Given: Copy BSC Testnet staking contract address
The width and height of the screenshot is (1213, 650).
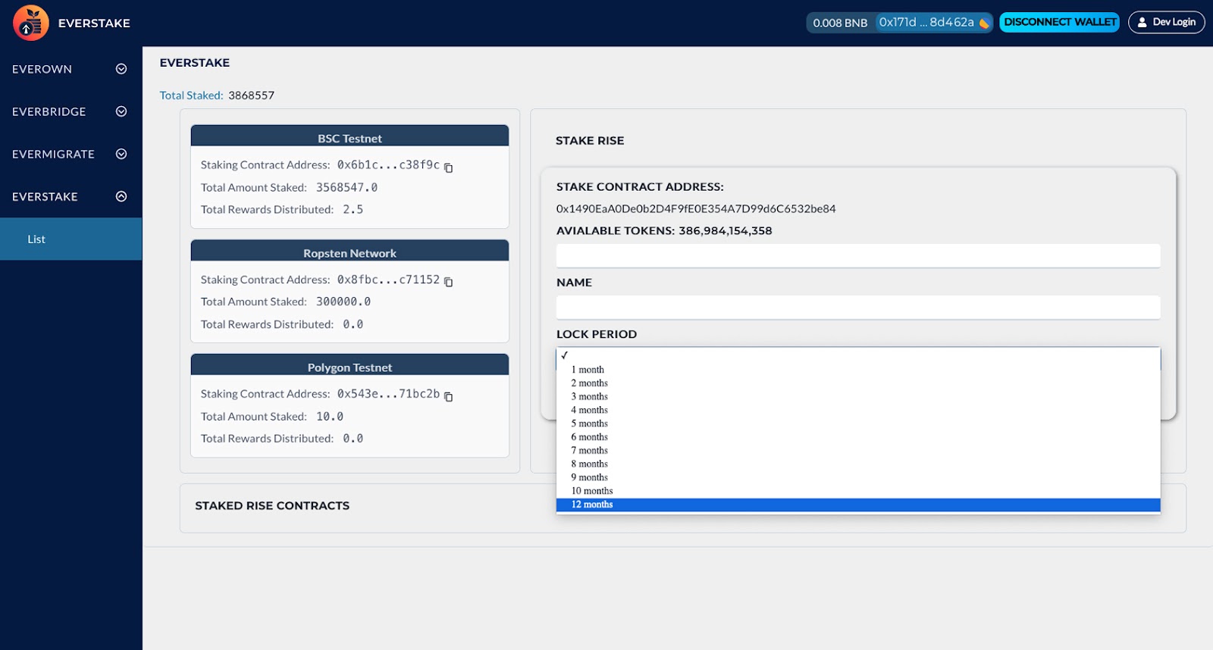Looking at the screenshot, I should [x=448, y=167].
